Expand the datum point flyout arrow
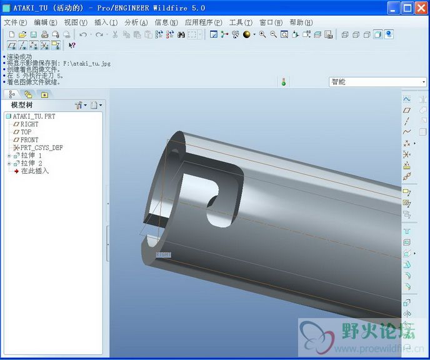Image resolution: width=430 pixels, height=360 pixels. tap(414, 143)
